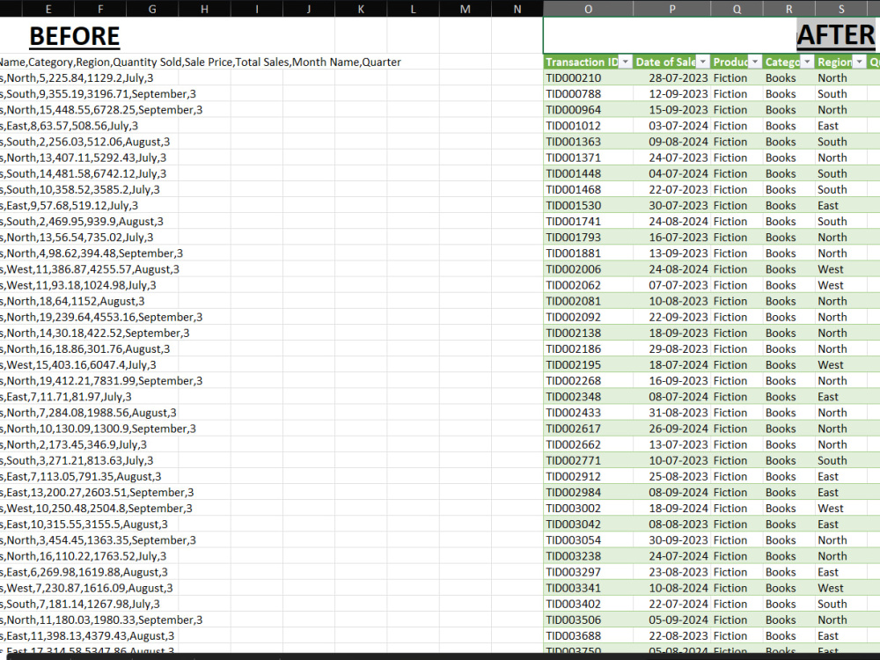Click date cell 31-08-2023
880x660 pixels.
[x=671, y=413]
